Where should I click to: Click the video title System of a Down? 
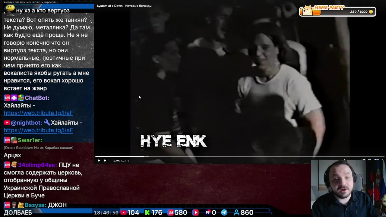124,6
